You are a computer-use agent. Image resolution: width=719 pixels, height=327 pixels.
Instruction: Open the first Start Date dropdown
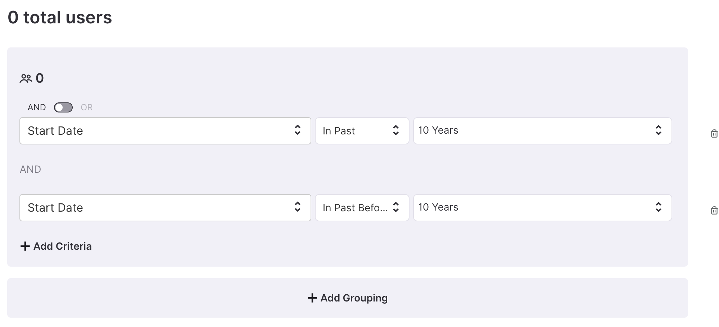point(165,131)
